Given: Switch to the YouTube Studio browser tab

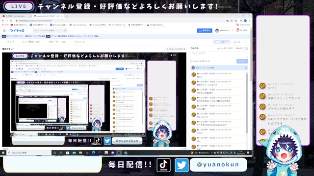Looking at the screenshot, I should 16,16.
